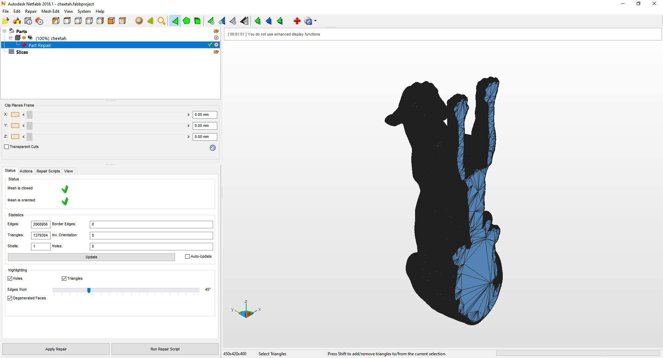Enable the Auto-Update checkbox

188,256
